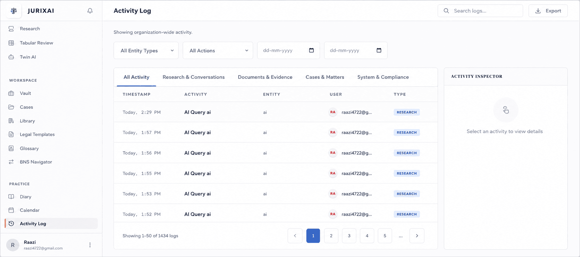Click user email in 1:53 PM row
580x257 pixels.
coord(357,194)
